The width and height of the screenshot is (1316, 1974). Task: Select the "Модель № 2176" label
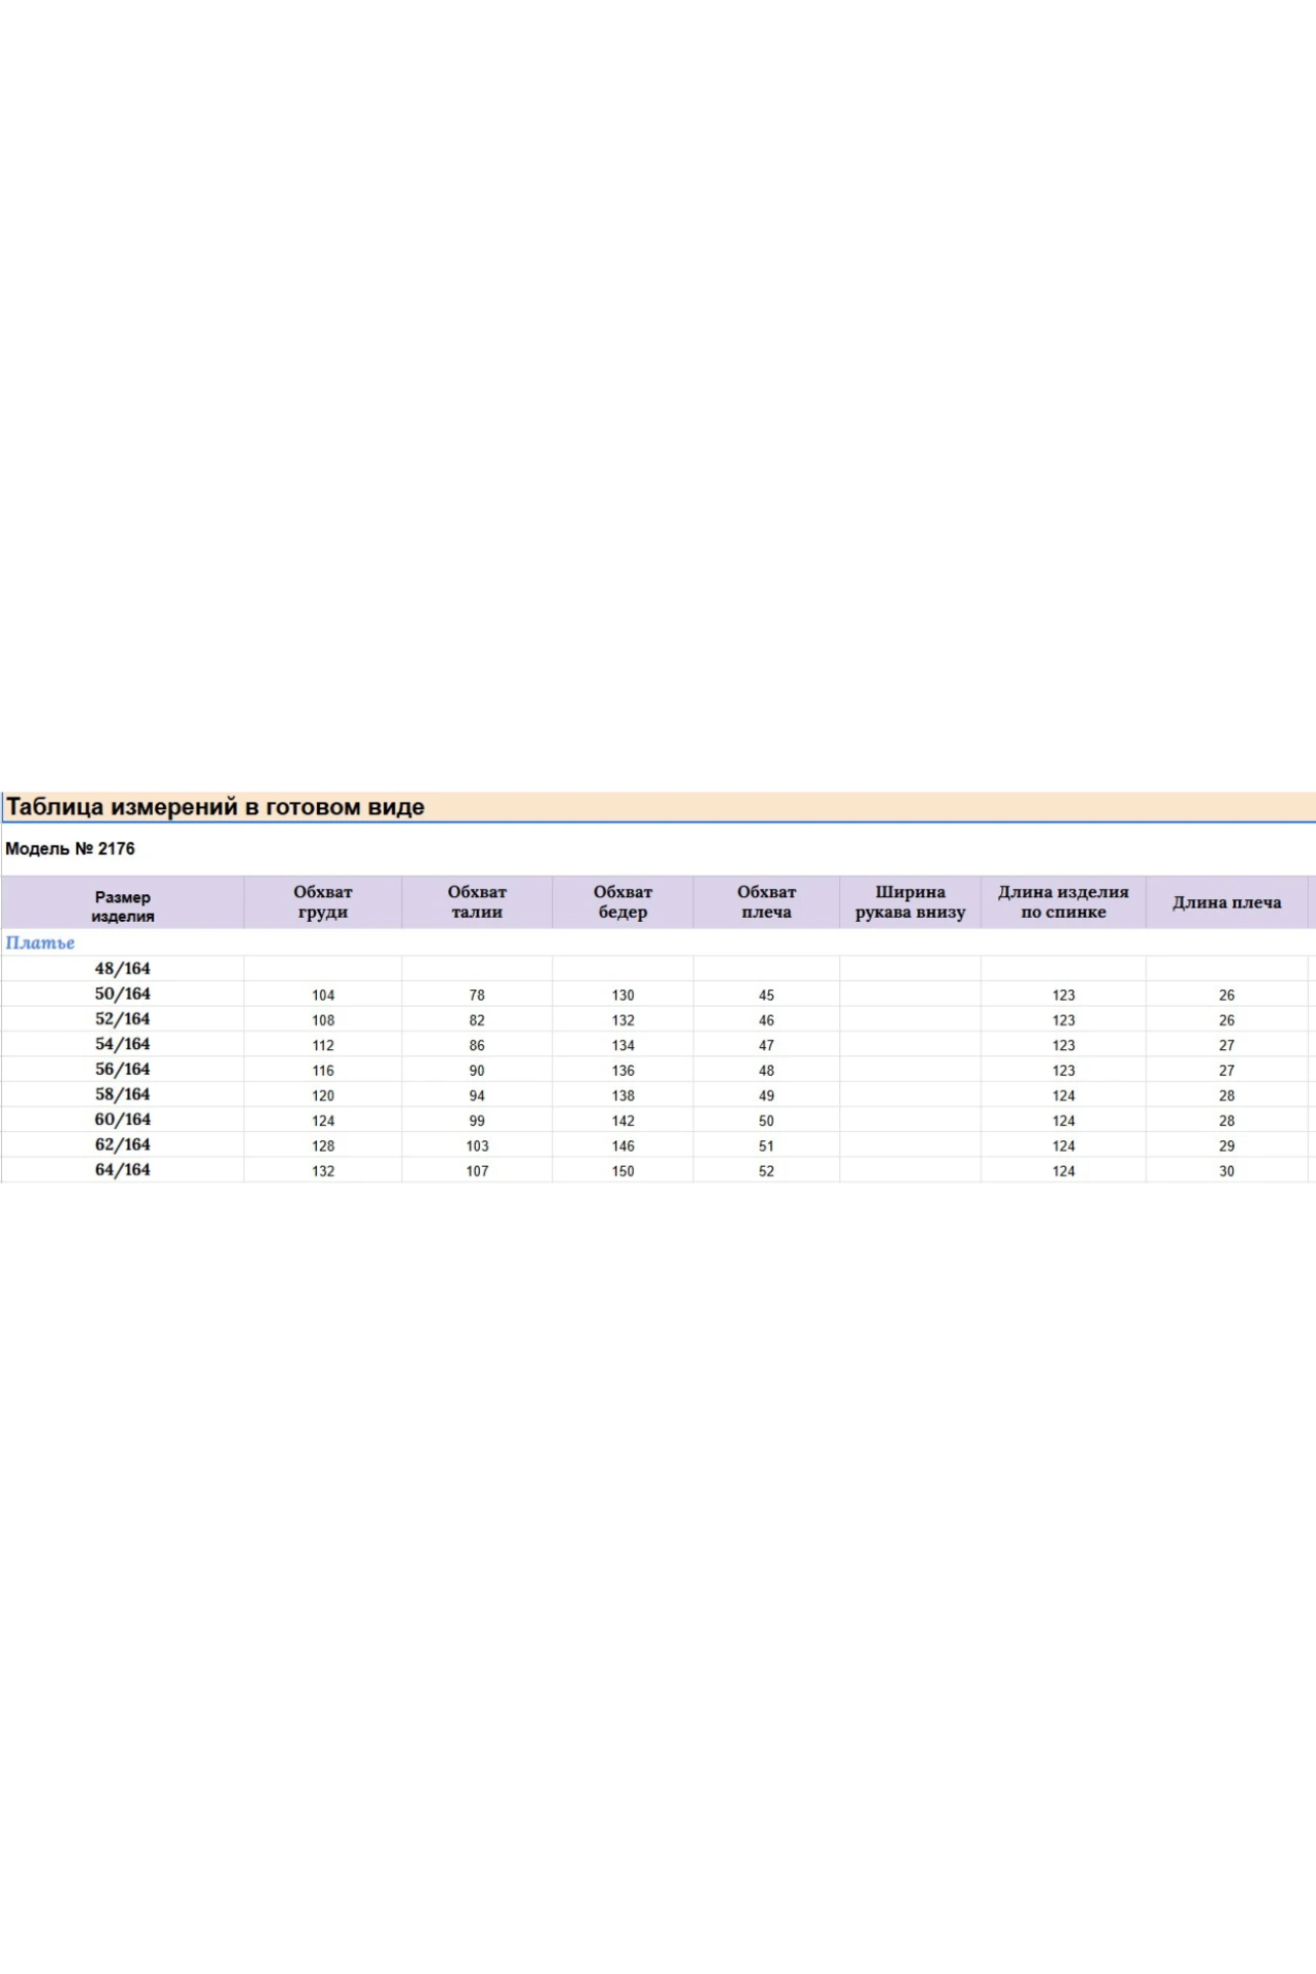(x=70, y=849)
